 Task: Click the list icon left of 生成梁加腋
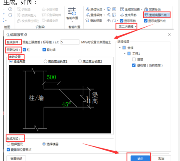[114, 9]
